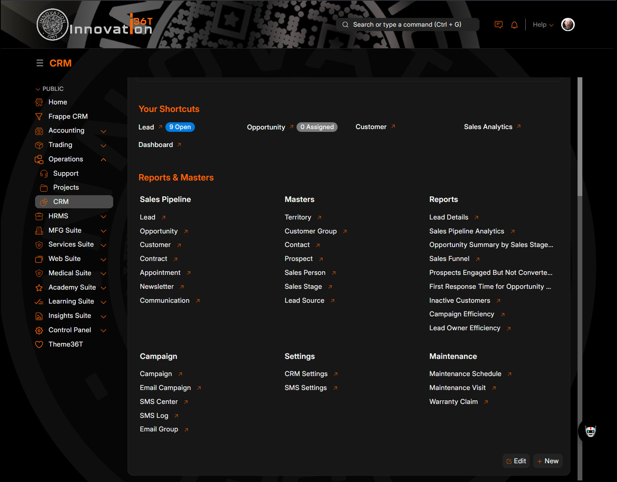
Task: Click the Innovation 36T logo
Action: coord(94,25)
